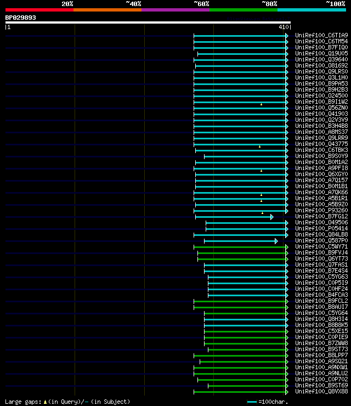Select the UniRef100_O24500 label
Image resolution: width=351 pixels, height=406 pixels.
[x=321, y=96]
